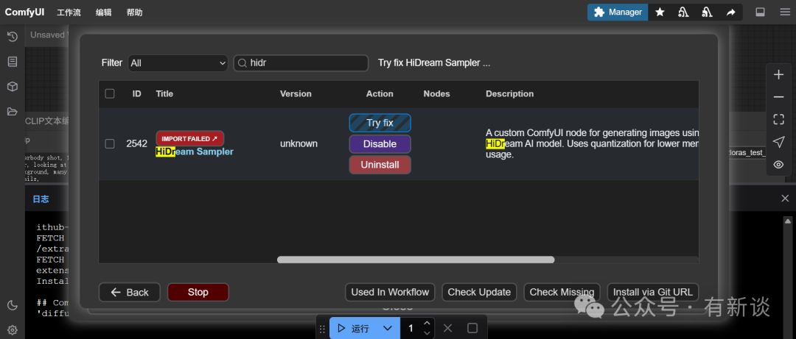Click the Back button
The height and width of the screenshot is (339, 796).
(x=130, y=293)
